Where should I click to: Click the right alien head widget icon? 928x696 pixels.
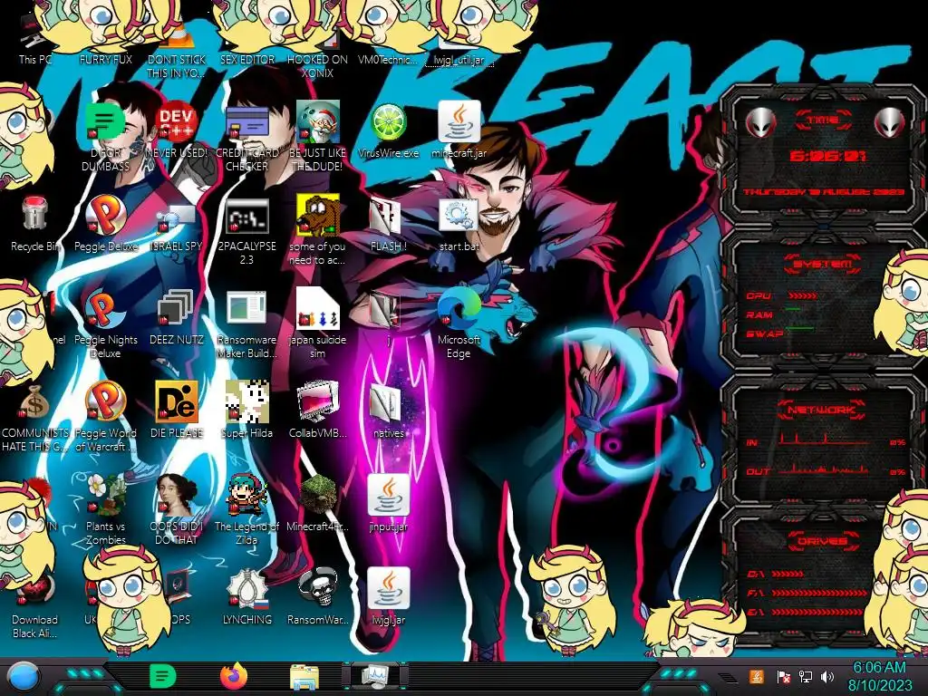[x=889, y=123]
